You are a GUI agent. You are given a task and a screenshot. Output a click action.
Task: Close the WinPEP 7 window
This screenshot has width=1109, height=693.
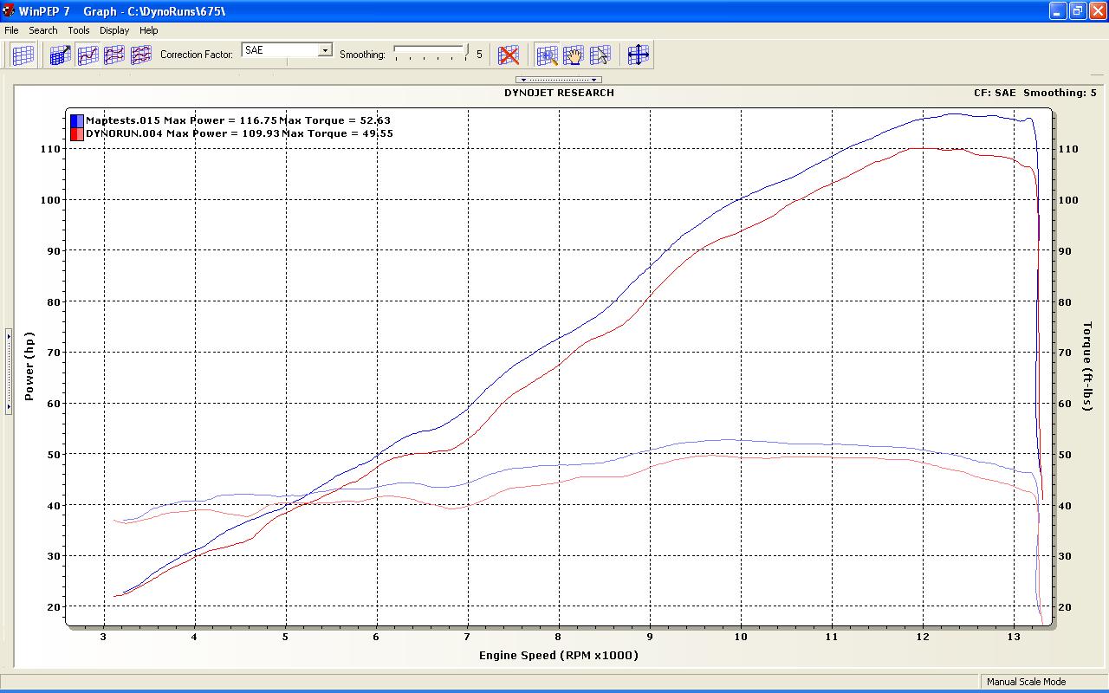point(1097,10)
